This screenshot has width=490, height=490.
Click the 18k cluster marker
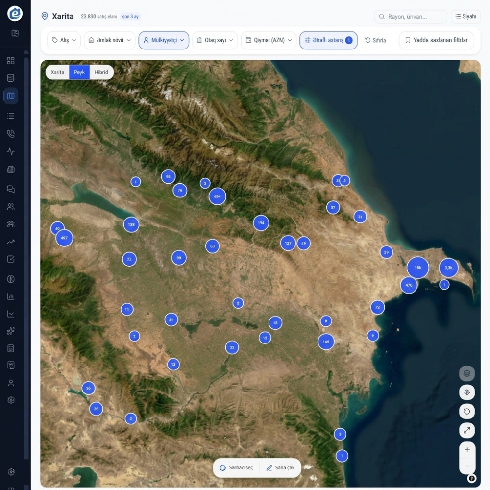point(418,268)
